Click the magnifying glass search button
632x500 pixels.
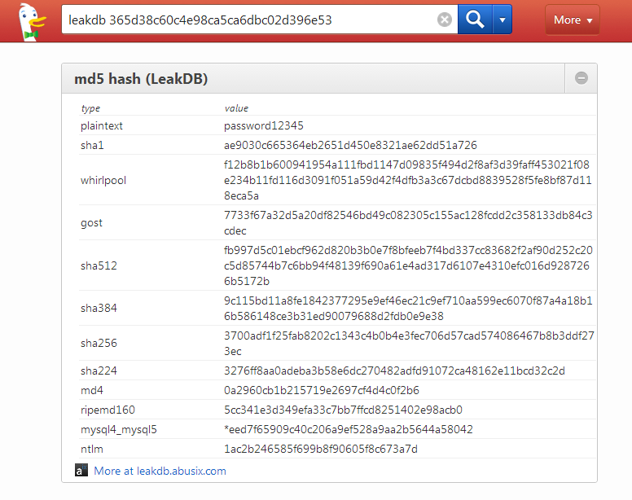pos(475,20)
